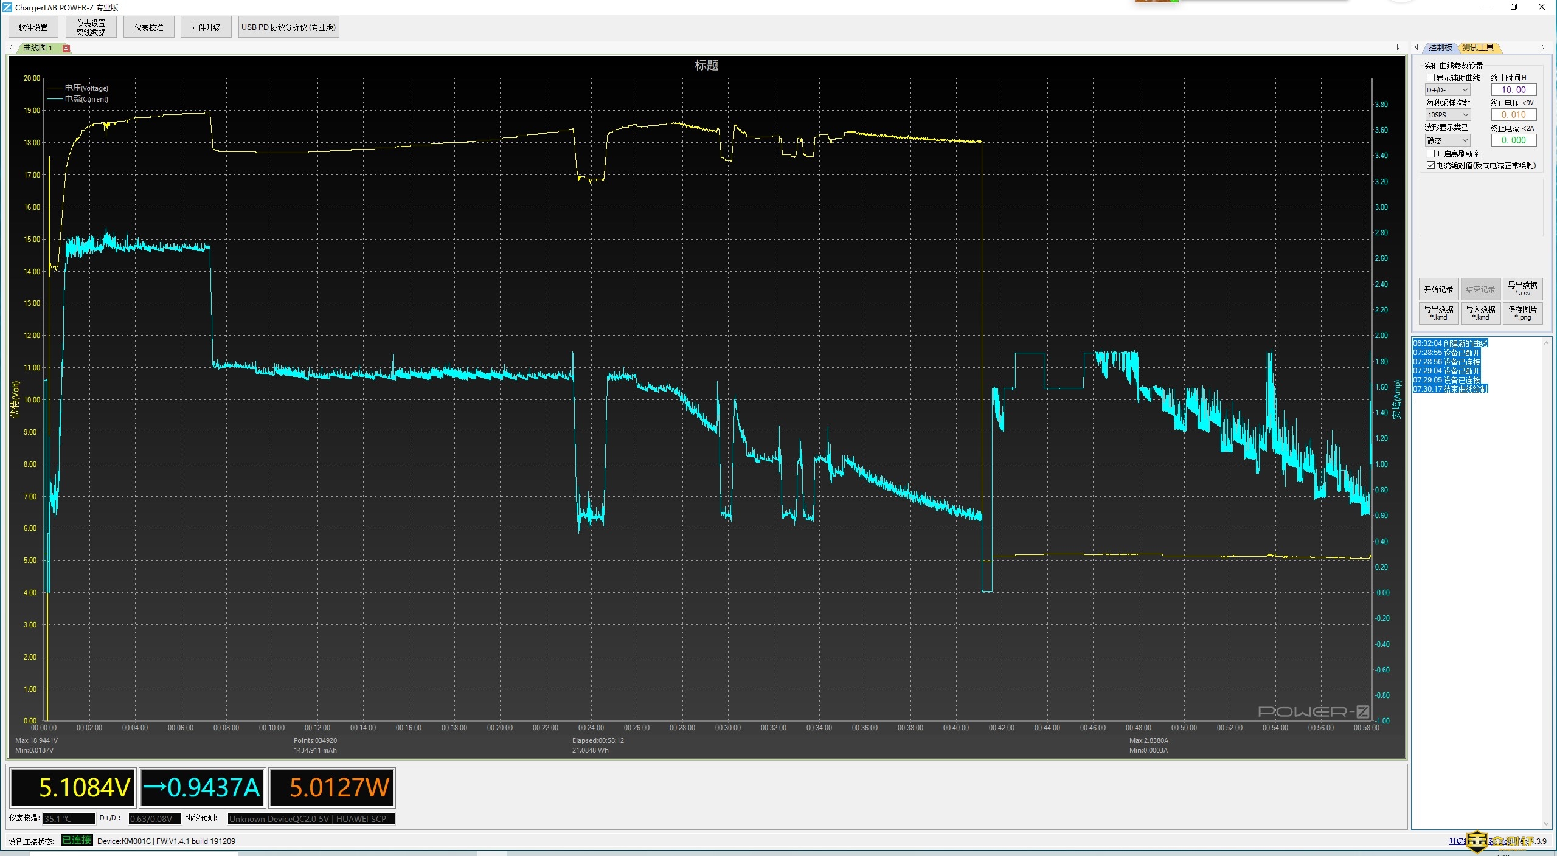Image resolution: width=1557 pixels, height=856 pixels.
Task: Click the 终止时间 input field showing 10.00
Action: click(x=1513, y=90)
